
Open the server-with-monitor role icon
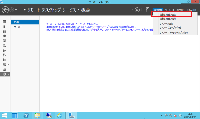click(x=4, y=69)
